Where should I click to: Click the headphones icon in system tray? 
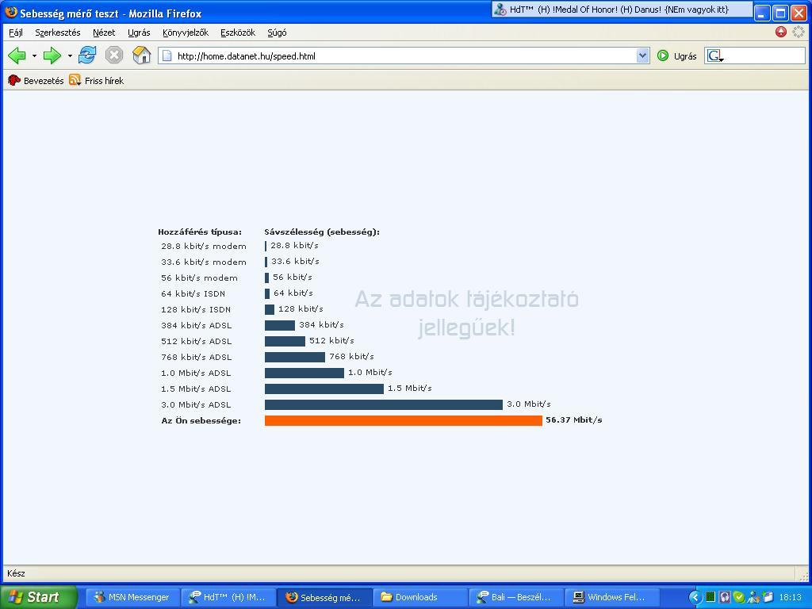(724, 597)
